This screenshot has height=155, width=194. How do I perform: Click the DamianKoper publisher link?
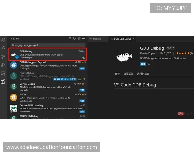(147, 53)
